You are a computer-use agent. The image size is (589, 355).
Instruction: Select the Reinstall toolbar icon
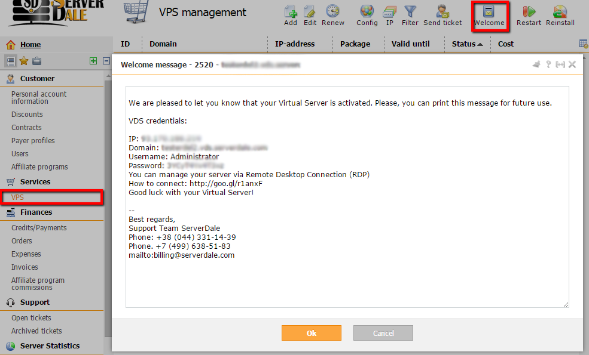[x=560, y=11]
